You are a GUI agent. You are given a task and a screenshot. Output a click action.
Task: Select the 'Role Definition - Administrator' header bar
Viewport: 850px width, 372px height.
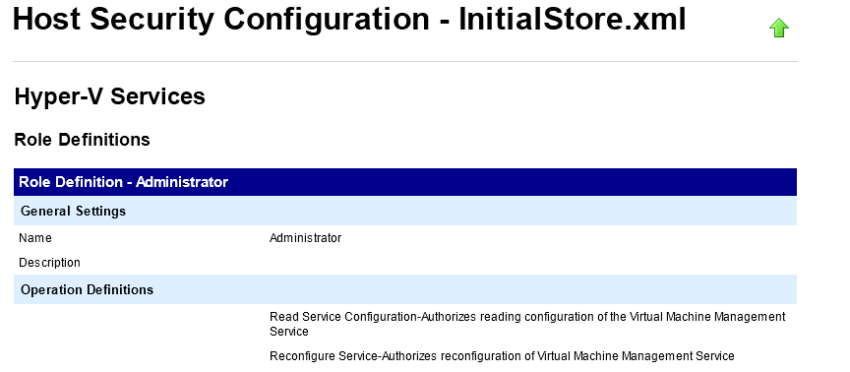click(x=405, y=182)
